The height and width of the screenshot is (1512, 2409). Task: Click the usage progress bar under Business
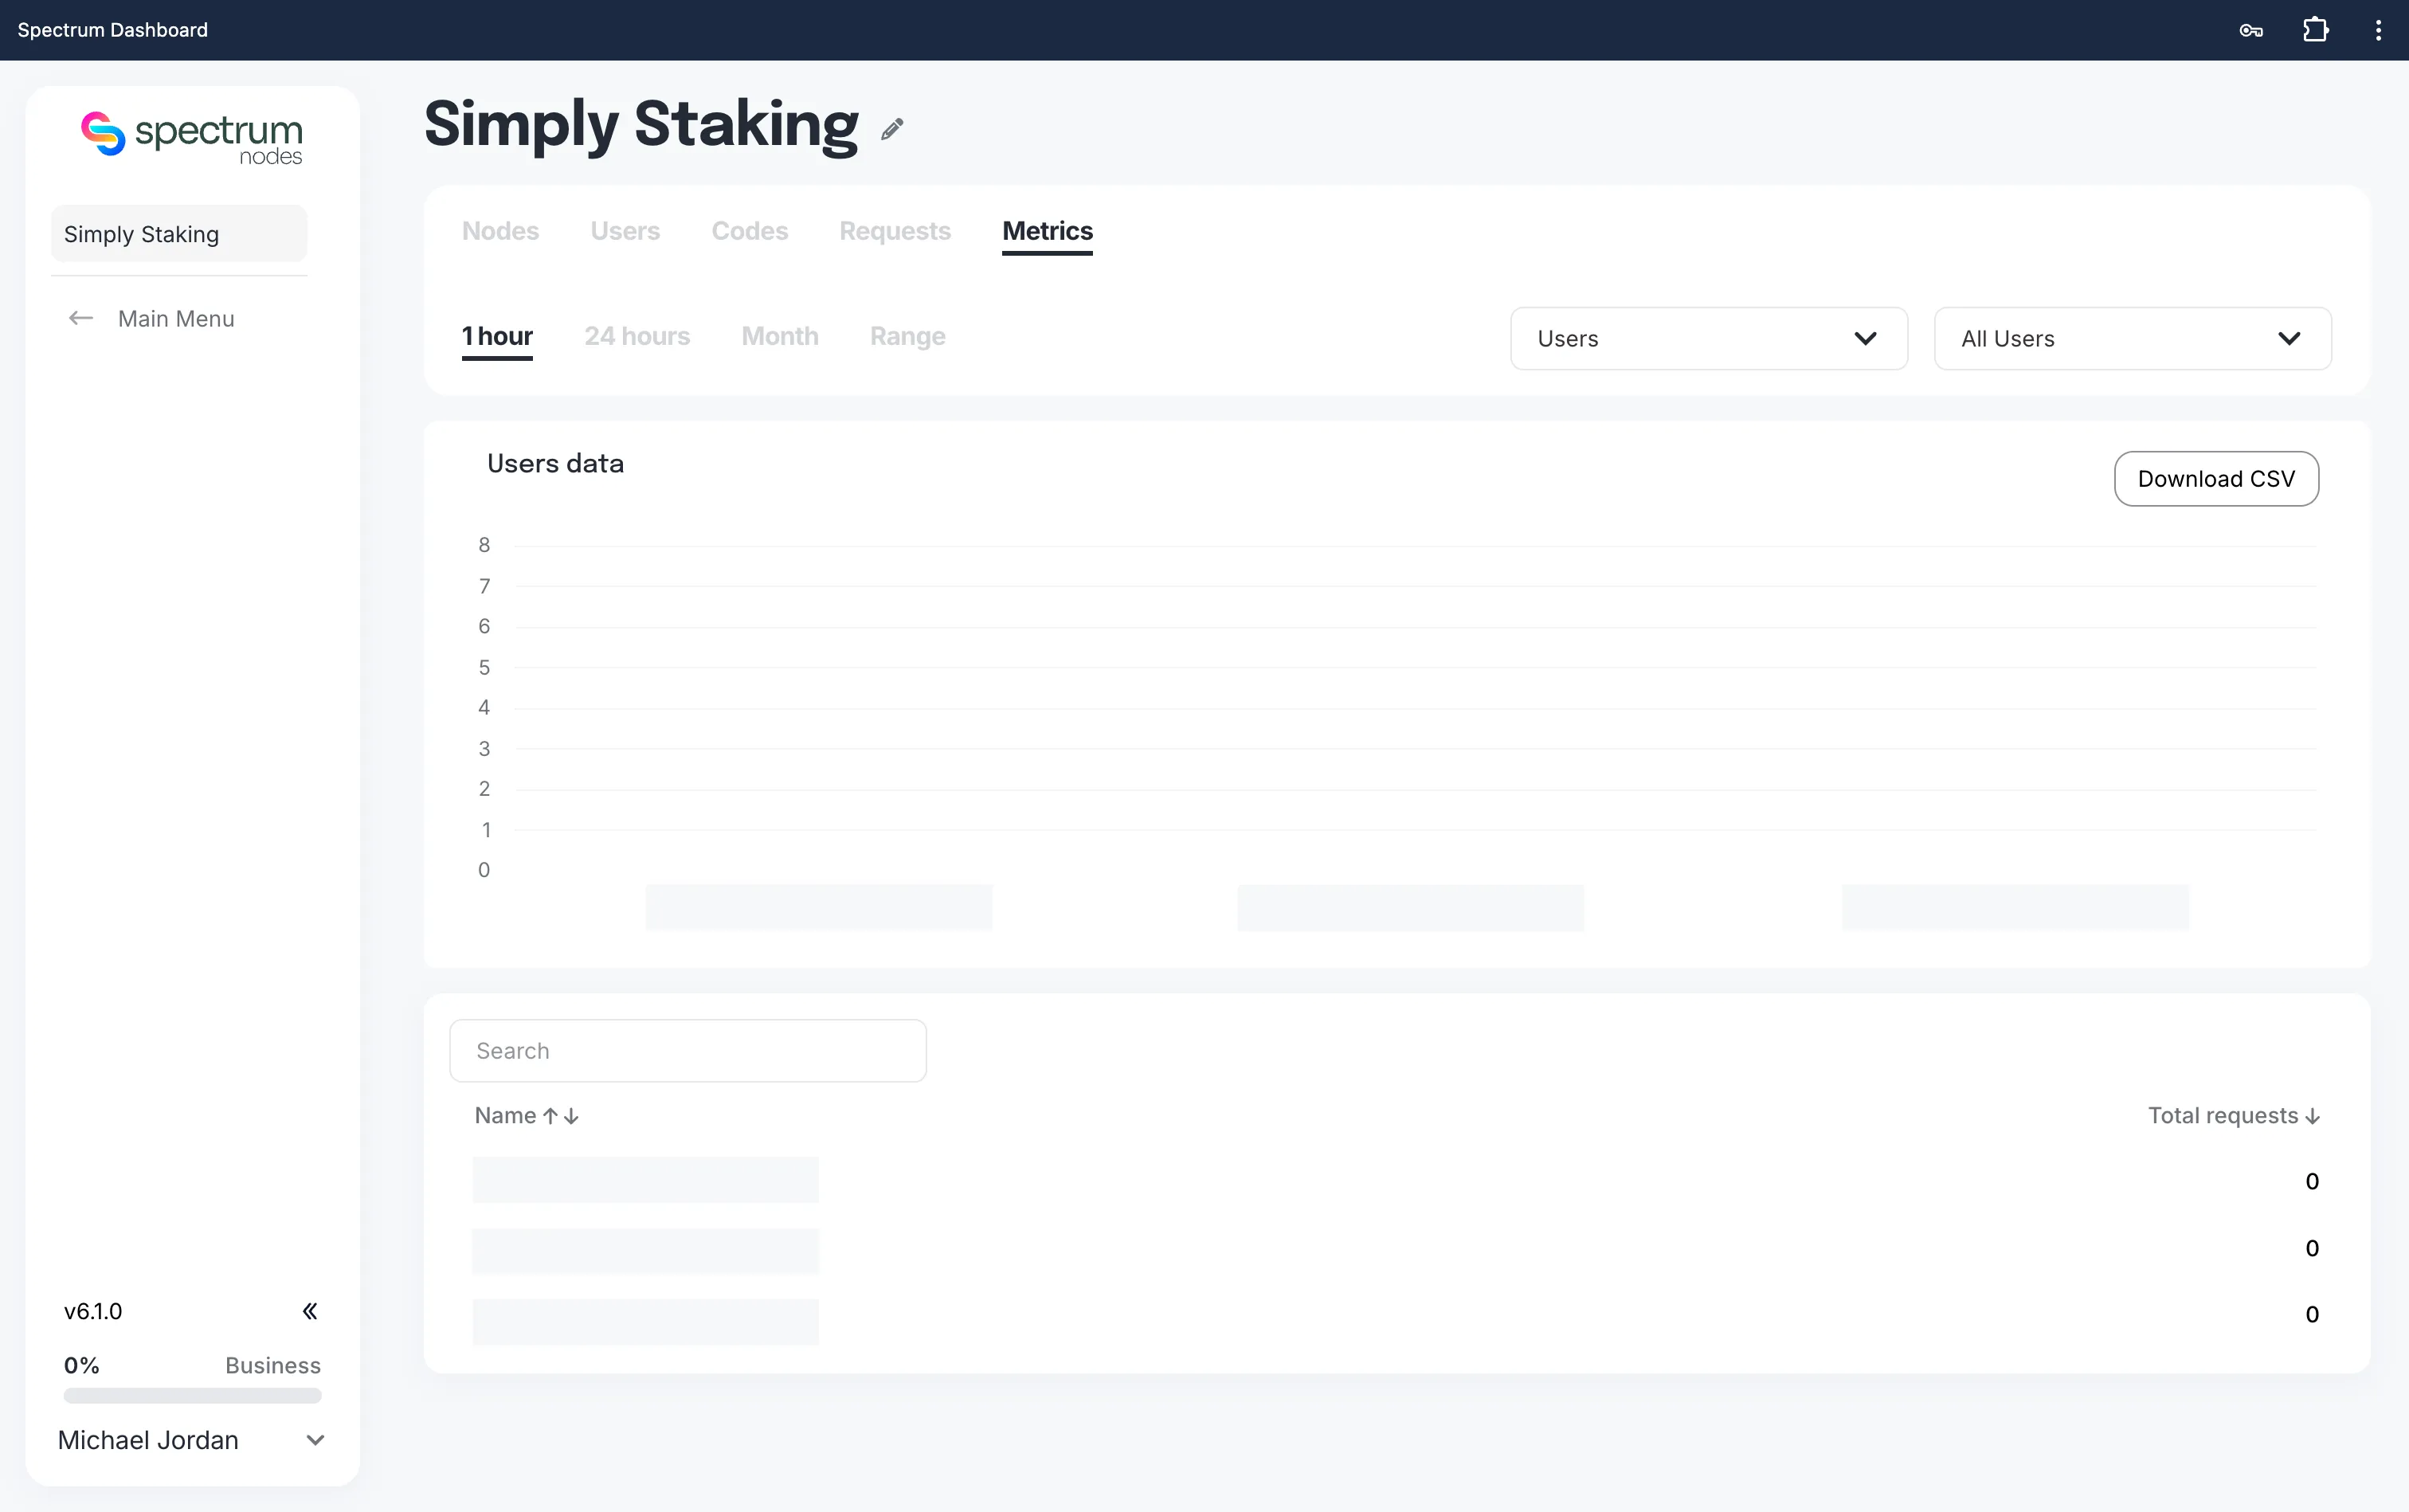[192, 1395]
